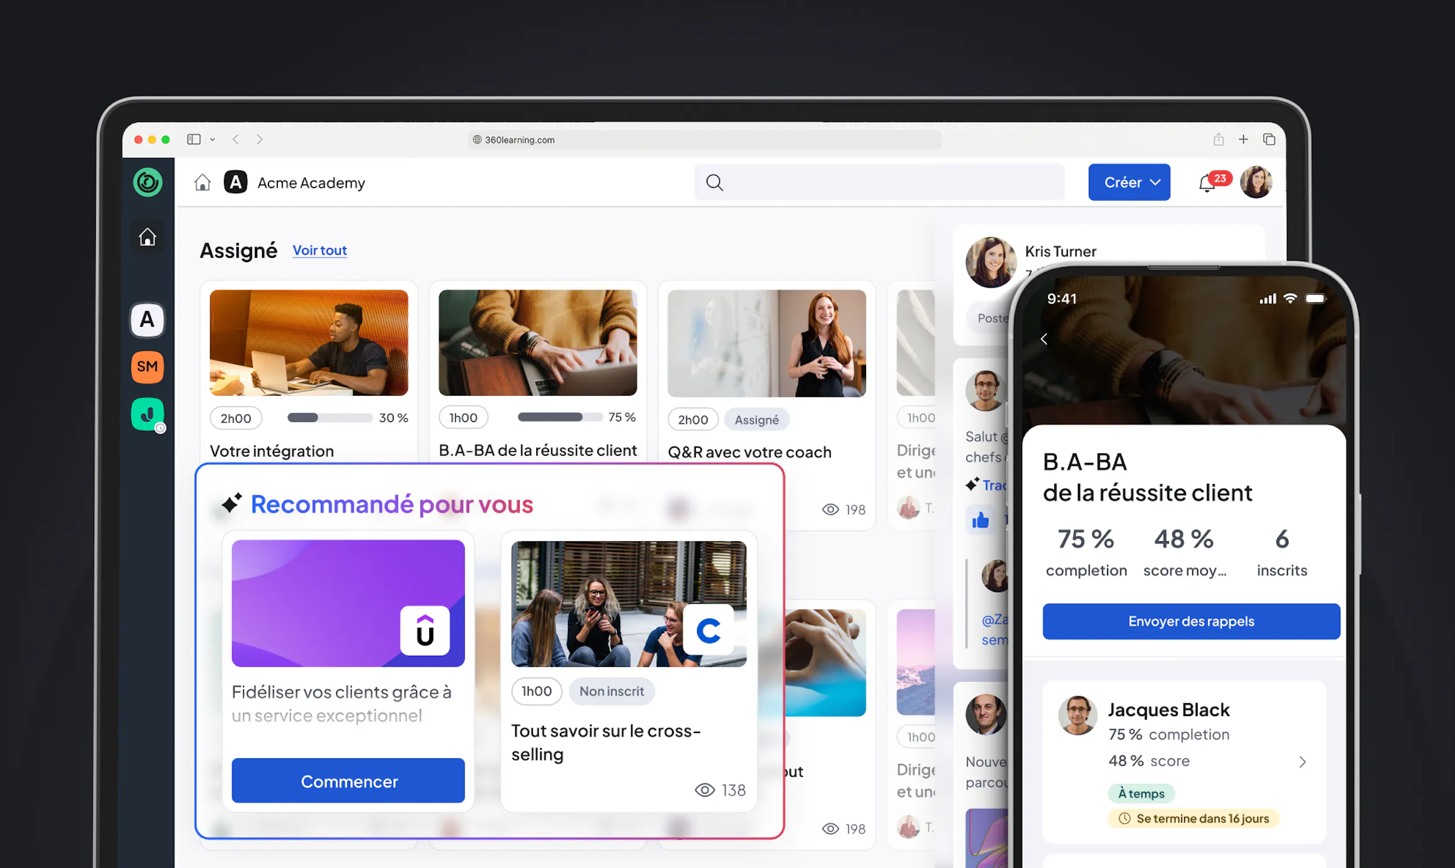Click the 'Votre intégration' course title

(272, 451)
